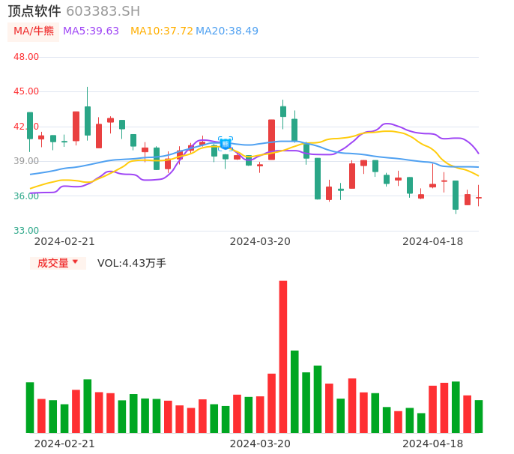
Task: Click the last green volume bar on the right
Action: click(479, 416)
